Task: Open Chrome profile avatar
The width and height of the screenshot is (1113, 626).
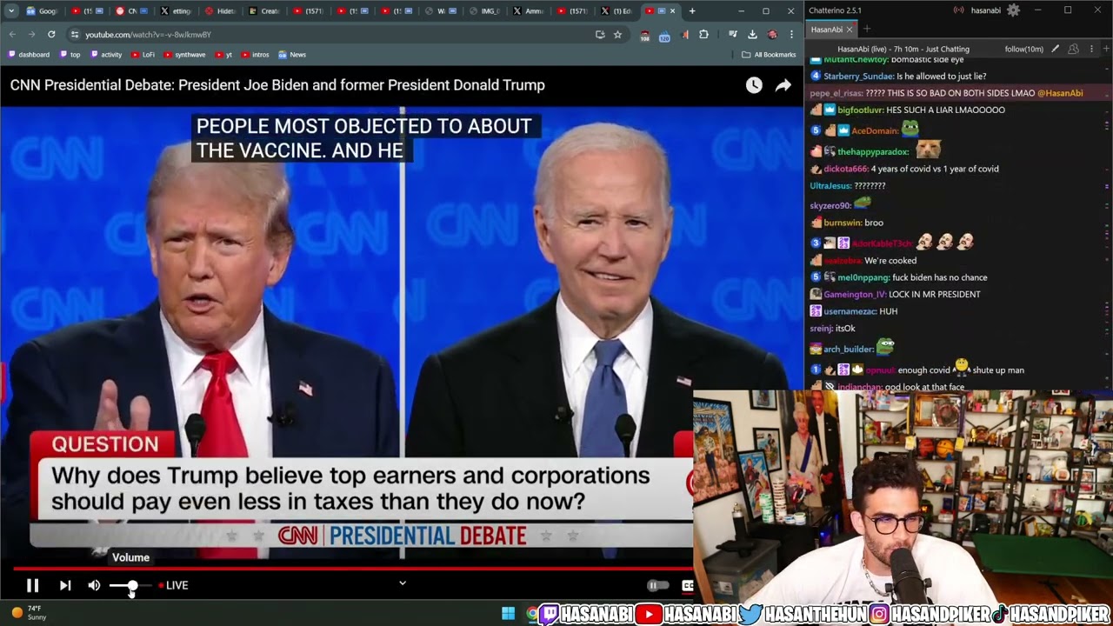Action: (x=772, y=34)
